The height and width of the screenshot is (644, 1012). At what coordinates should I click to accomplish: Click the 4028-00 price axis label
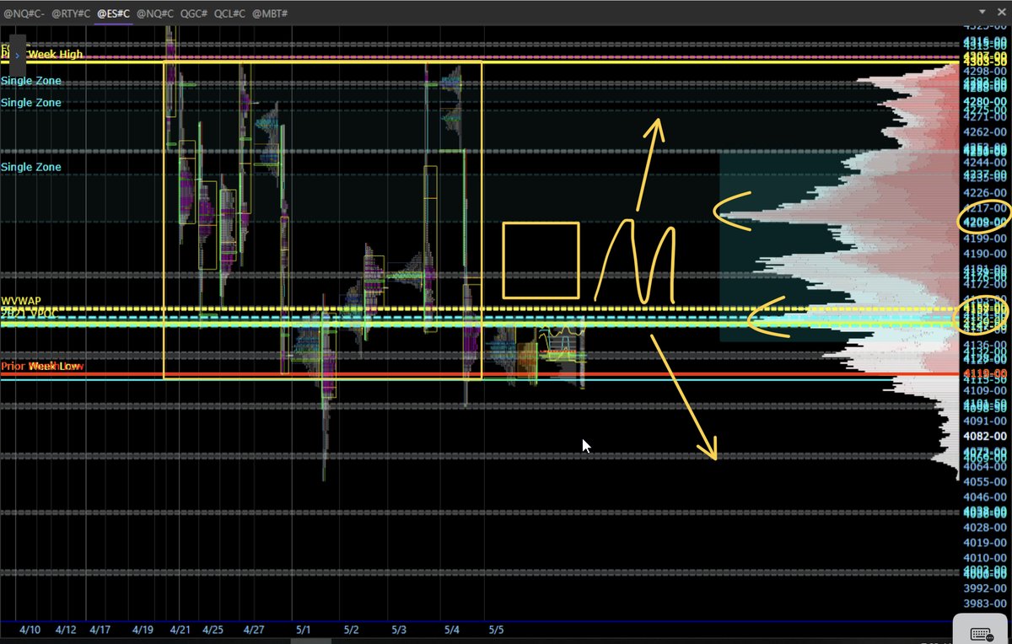point(986,528)
